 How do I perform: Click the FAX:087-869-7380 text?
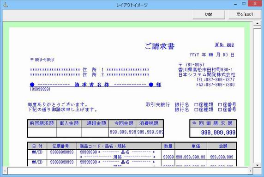pos(216,85)
